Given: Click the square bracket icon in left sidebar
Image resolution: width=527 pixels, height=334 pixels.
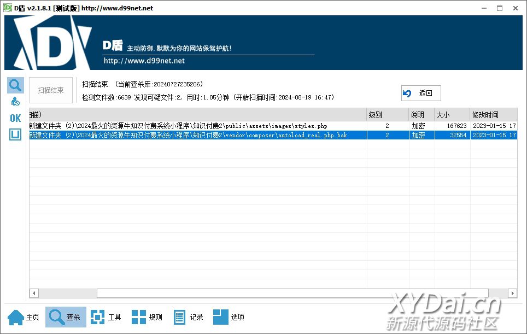Looking at the screenshot, I should [15, 134].
